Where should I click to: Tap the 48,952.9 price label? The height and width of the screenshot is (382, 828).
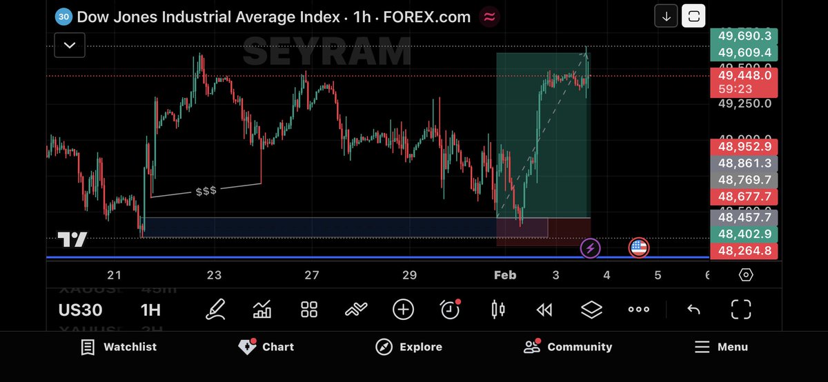tap(744, 147)
